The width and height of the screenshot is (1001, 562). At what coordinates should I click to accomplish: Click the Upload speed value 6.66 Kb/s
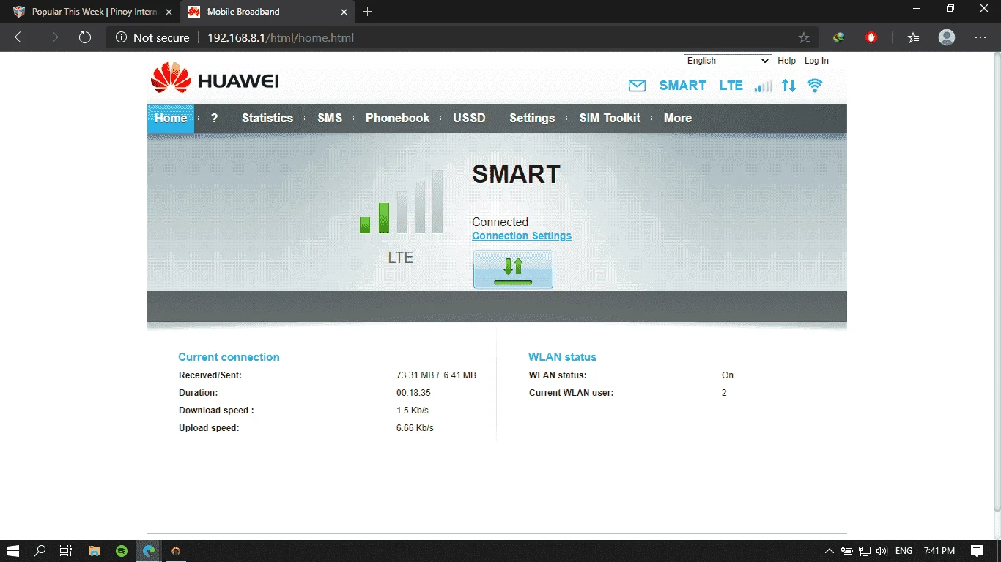point(415,428)
